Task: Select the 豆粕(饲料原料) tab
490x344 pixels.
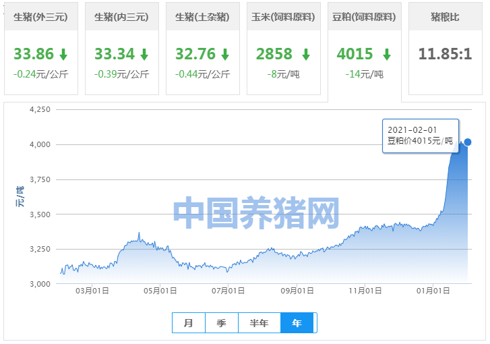Action: (x=364, y=17)
